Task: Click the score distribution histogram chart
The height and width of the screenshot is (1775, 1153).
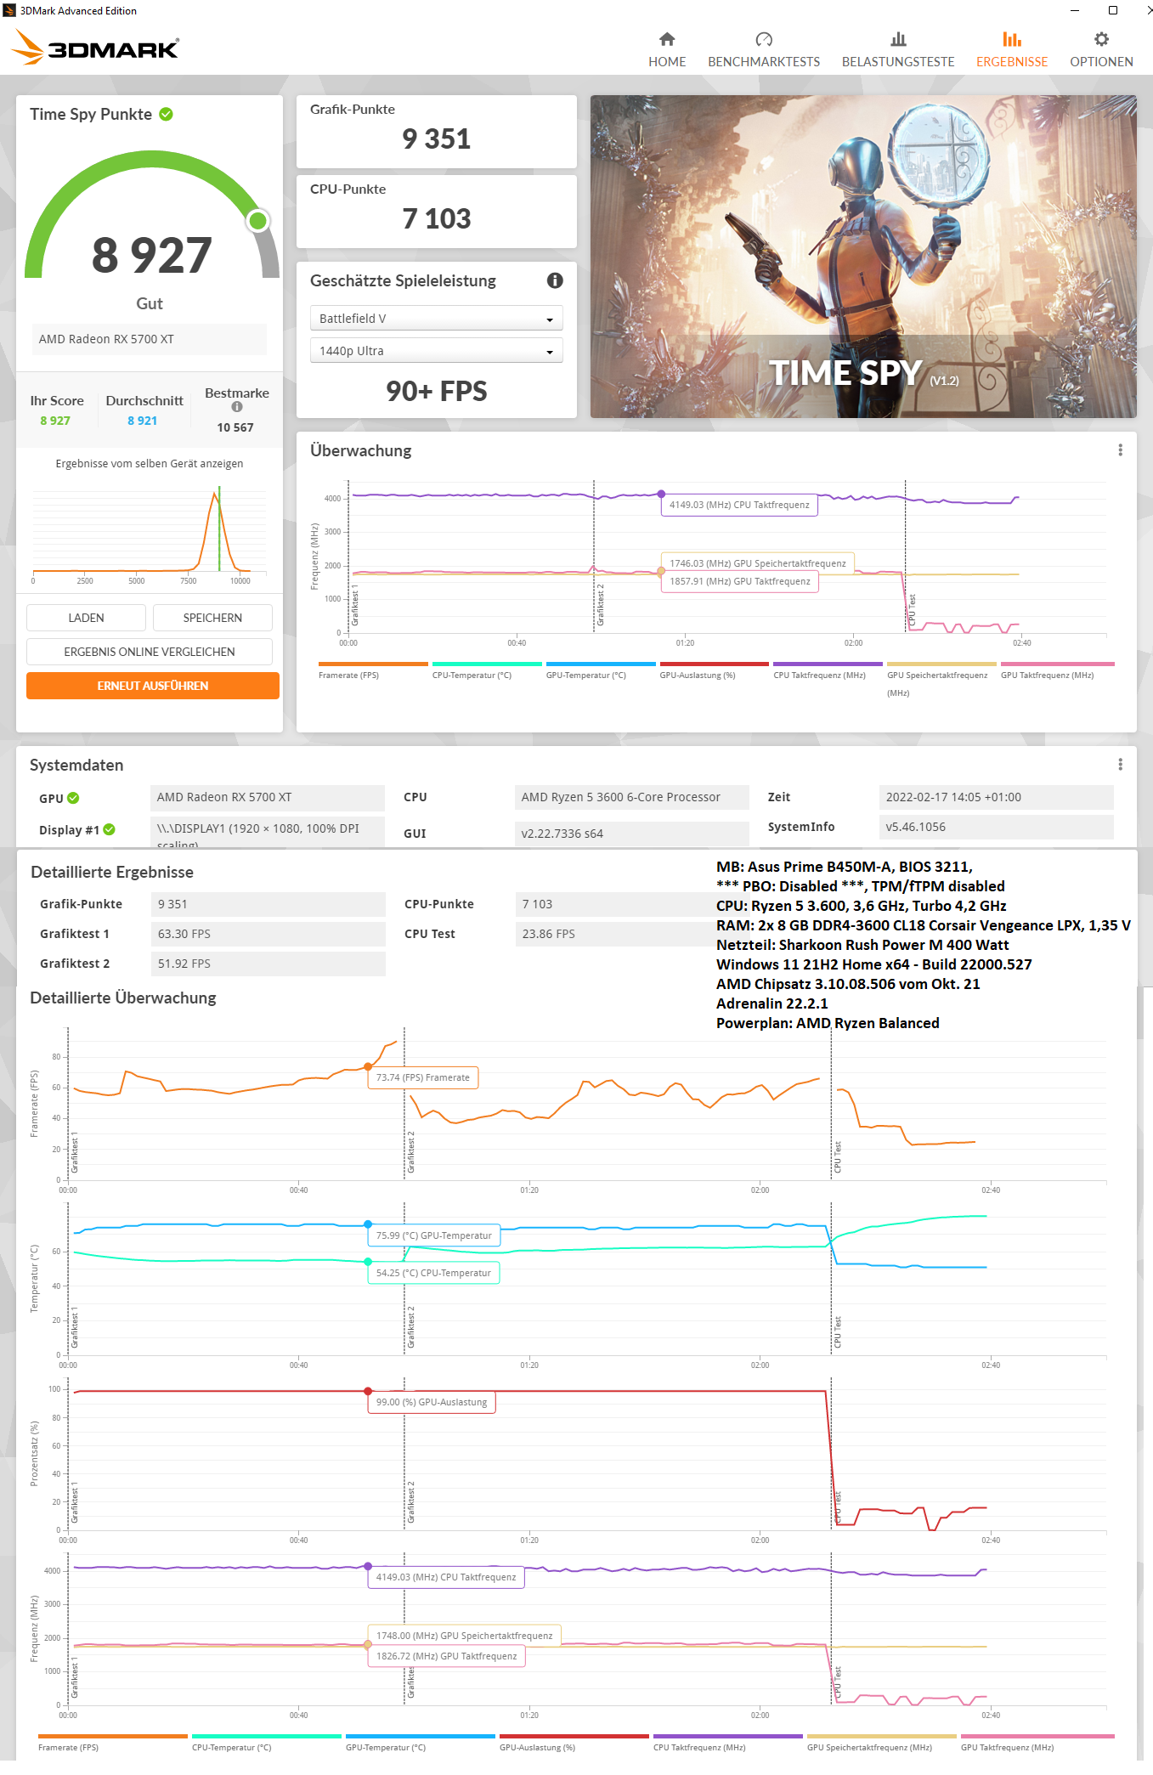Action: pyautogui.click(x=150, y=534)
